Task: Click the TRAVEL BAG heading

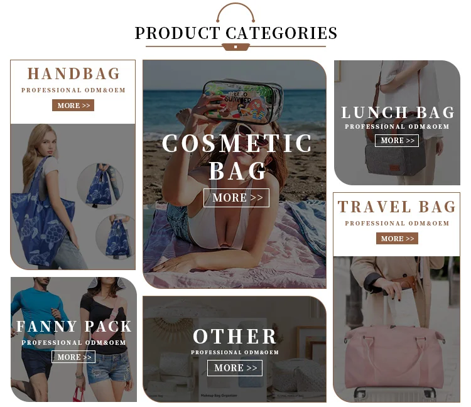Action: point(397,207)
